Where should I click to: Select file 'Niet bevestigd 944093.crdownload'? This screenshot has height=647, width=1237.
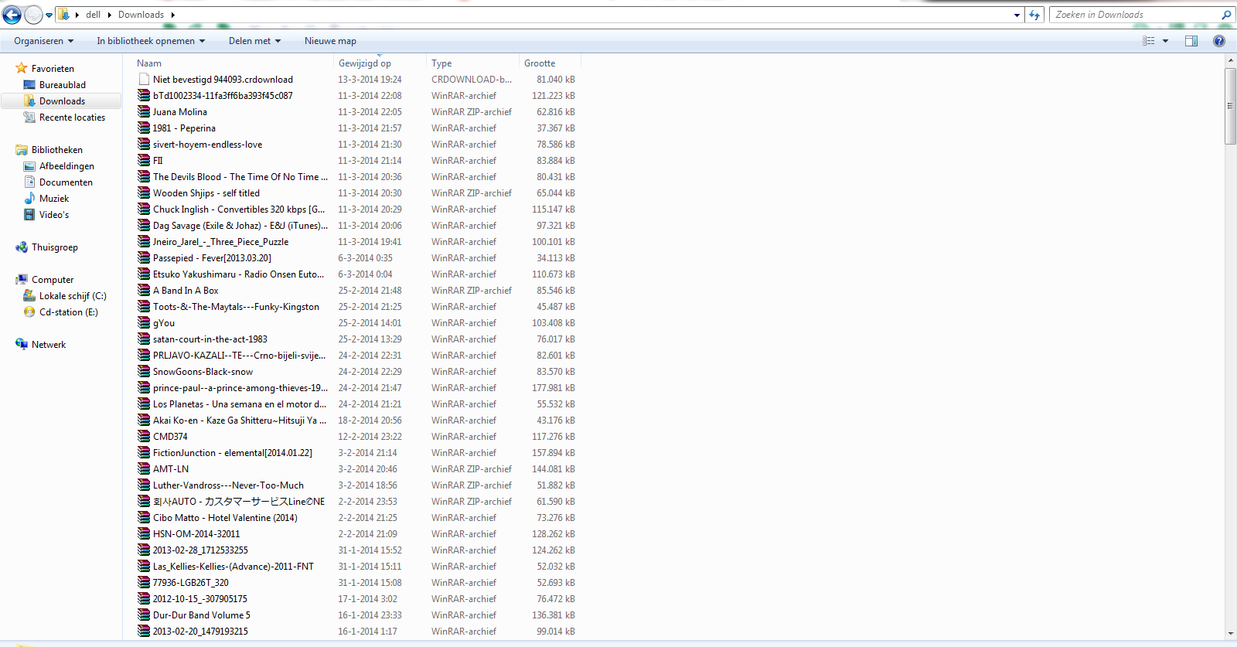coord(223,80)
